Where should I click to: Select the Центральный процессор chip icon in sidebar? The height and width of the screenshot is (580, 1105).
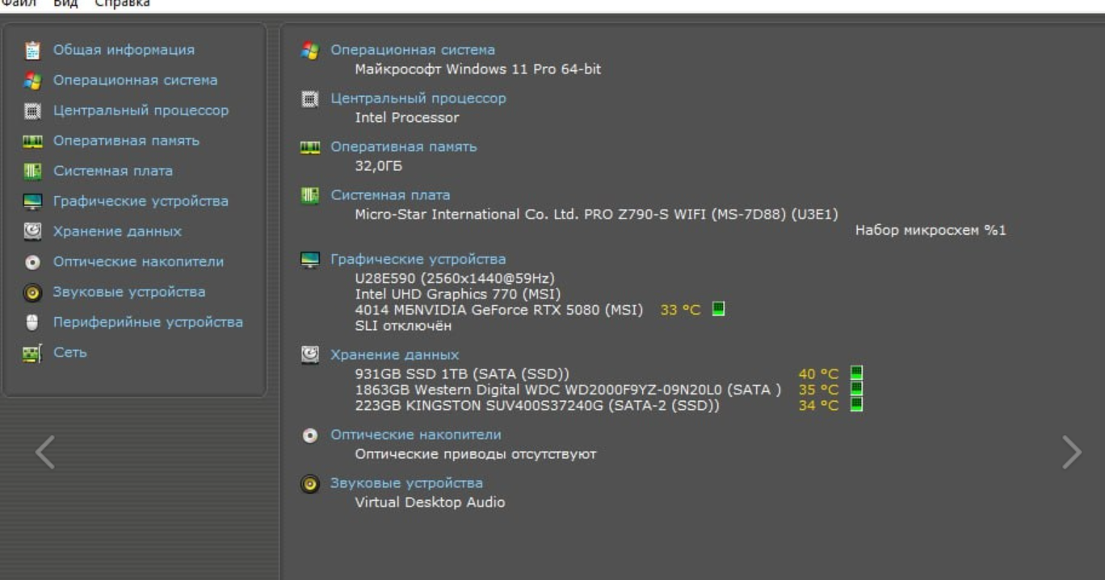[x=32, y=111]
